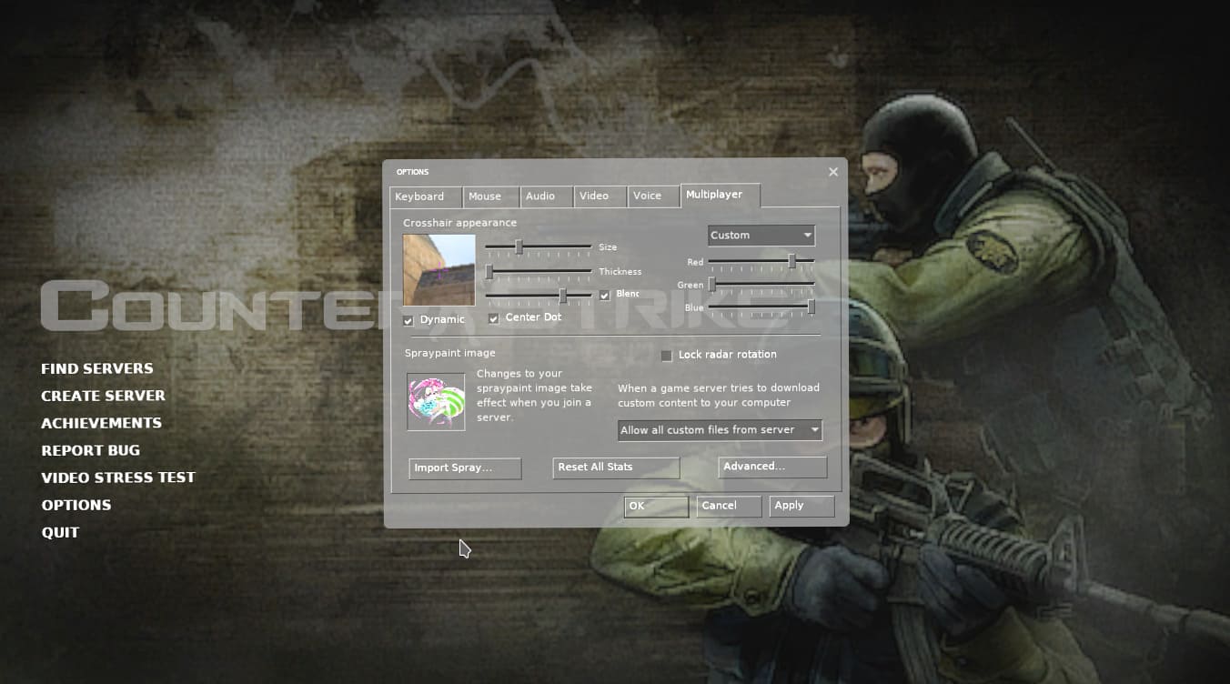Switch to the Keyboard tab
The height and width of the screenshot is (684, 1230).
[426, 196]
